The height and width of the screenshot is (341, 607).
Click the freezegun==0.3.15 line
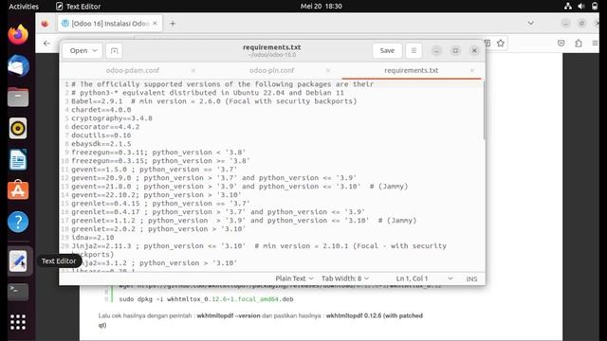160,161
